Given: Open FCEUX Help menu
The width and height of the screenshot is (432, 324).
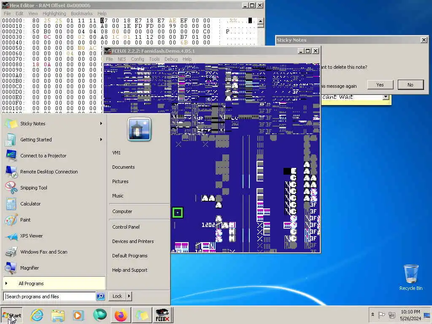Looking at the screenshot, I should click(187, 59).
